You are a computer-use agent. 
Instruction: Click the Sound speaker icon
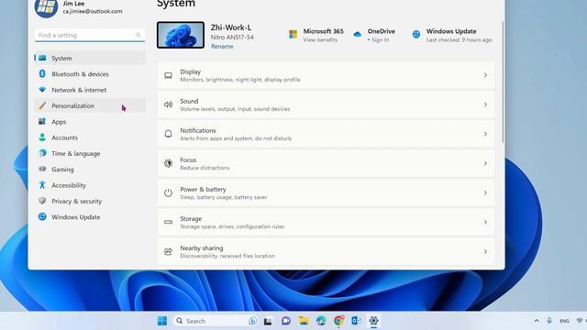(168, 104)
